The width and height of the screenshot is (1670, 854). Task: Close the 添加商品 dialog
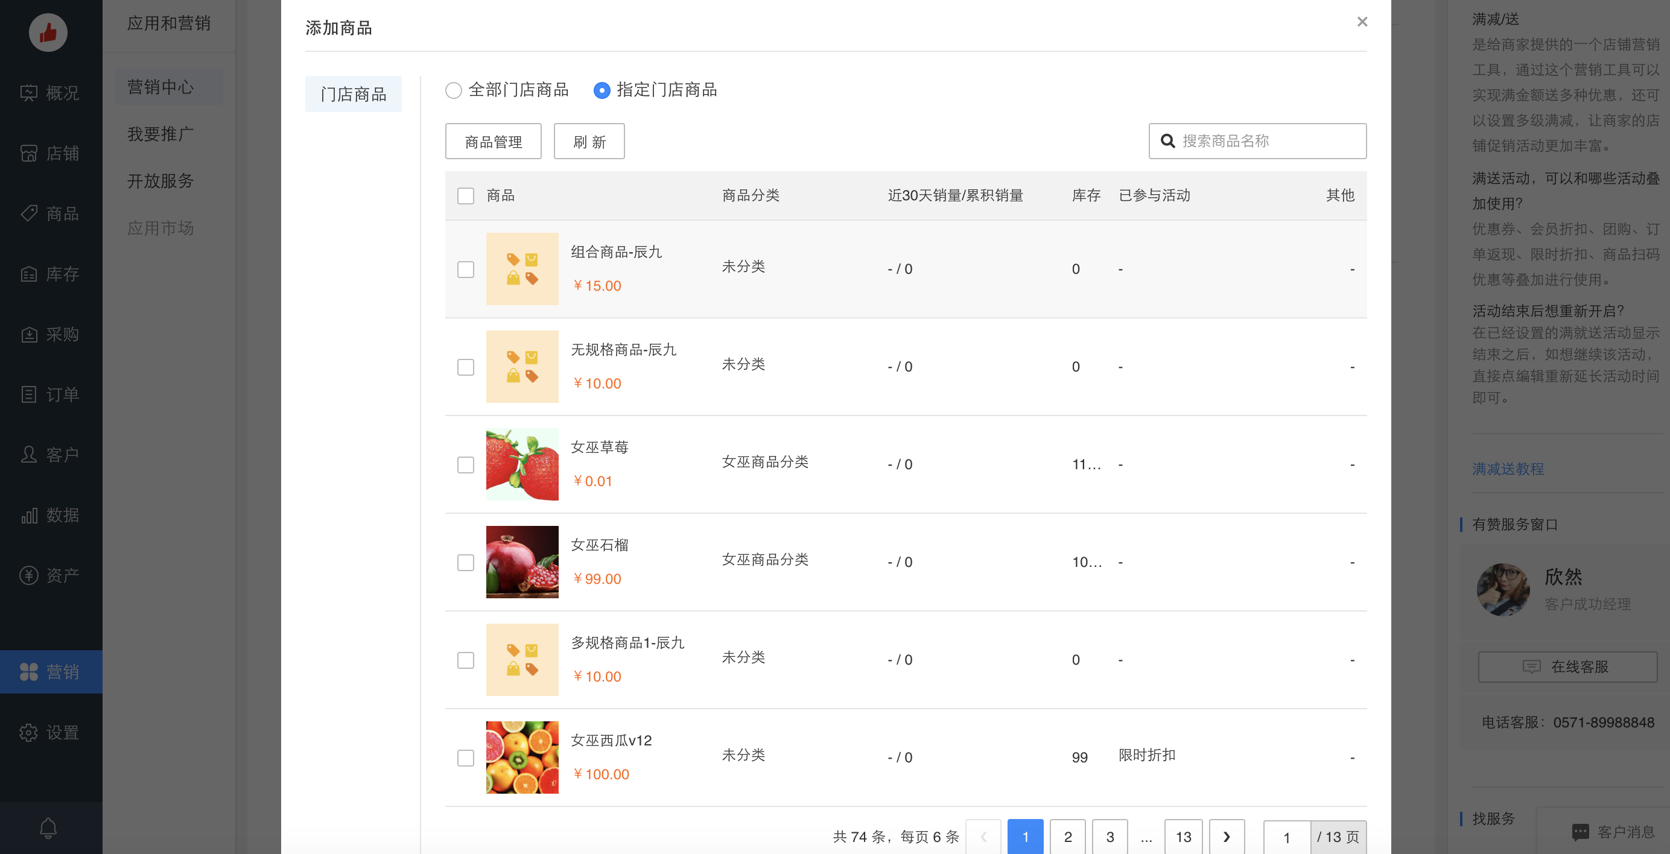pyautogui.click(x=1362, y=22)
